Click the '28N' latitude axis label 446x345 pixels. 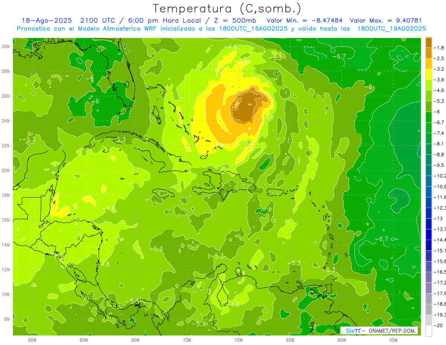[6, 71]
